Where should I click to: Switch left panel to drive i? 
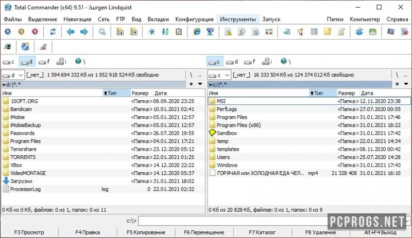[x=61, y=61]
